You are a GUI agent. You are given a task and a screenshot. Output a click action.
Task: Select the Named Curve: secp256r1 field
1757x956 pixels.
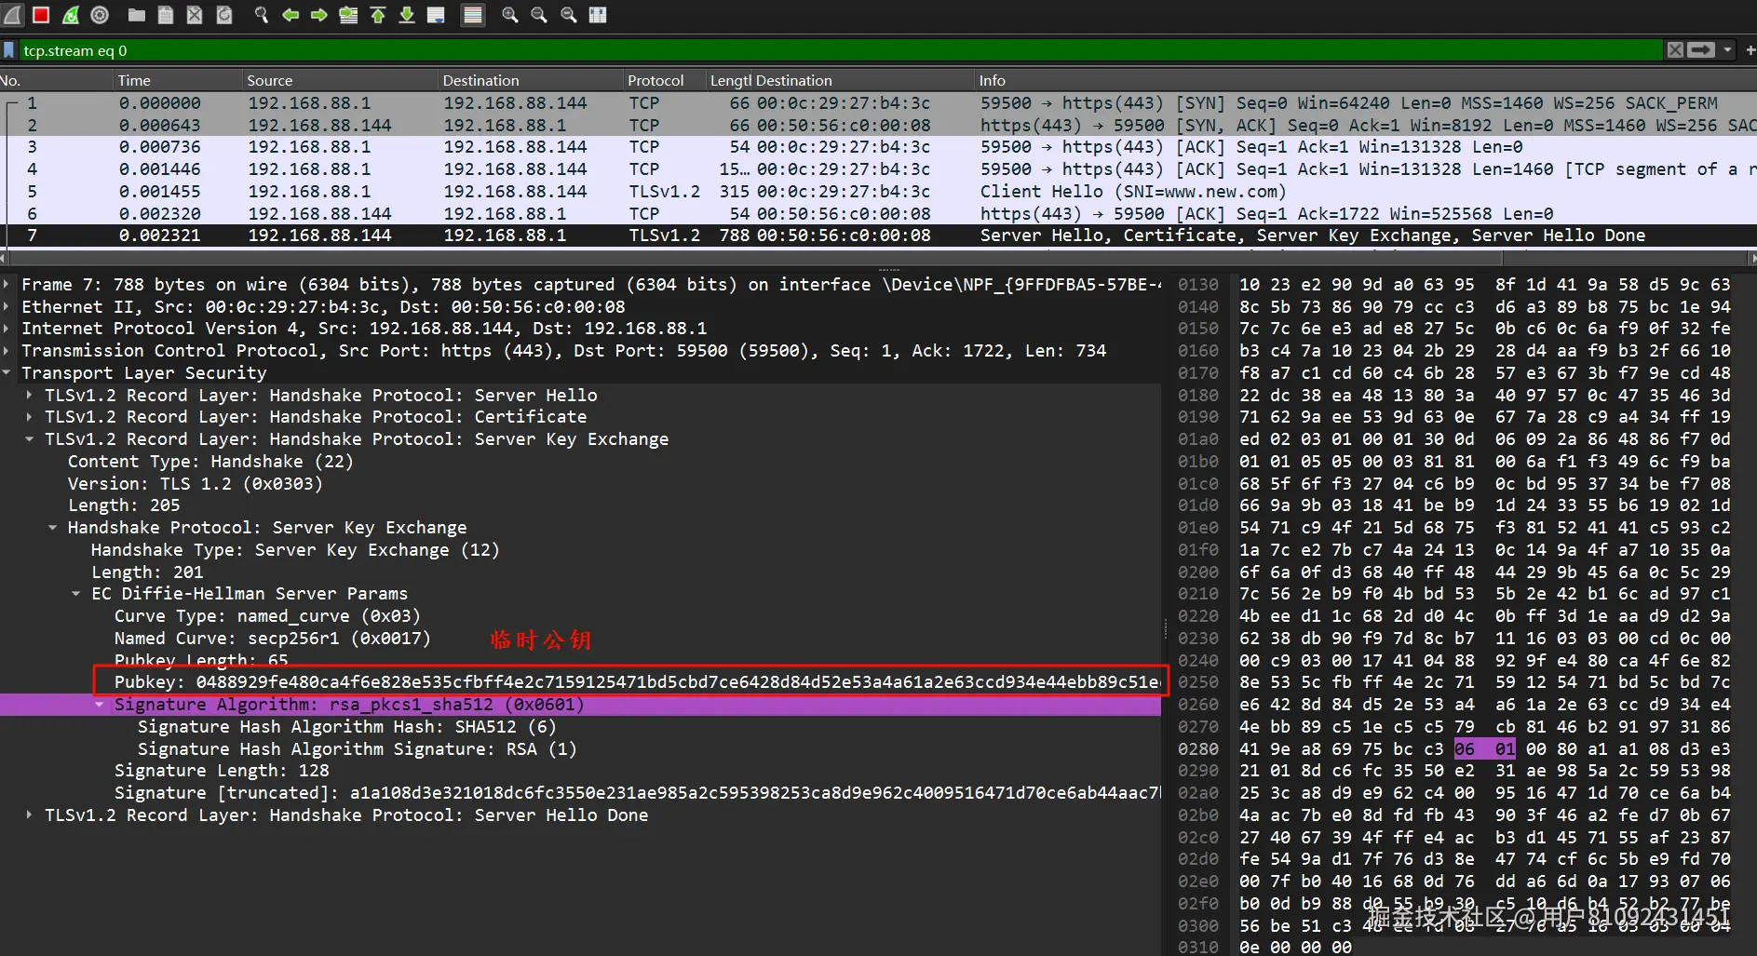[x=272, y=639]
